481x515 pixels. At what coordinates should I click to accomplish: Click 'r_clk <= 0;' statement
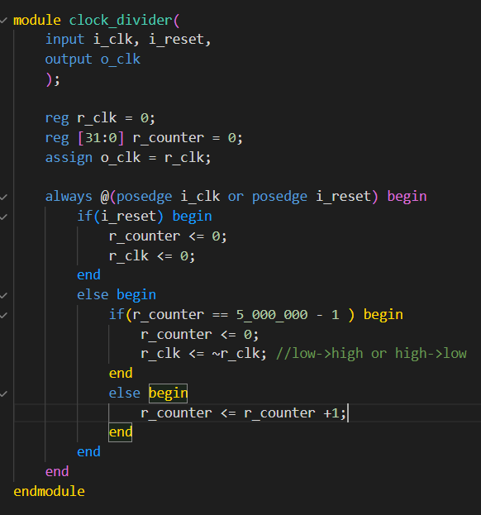(x=152, y=256)
